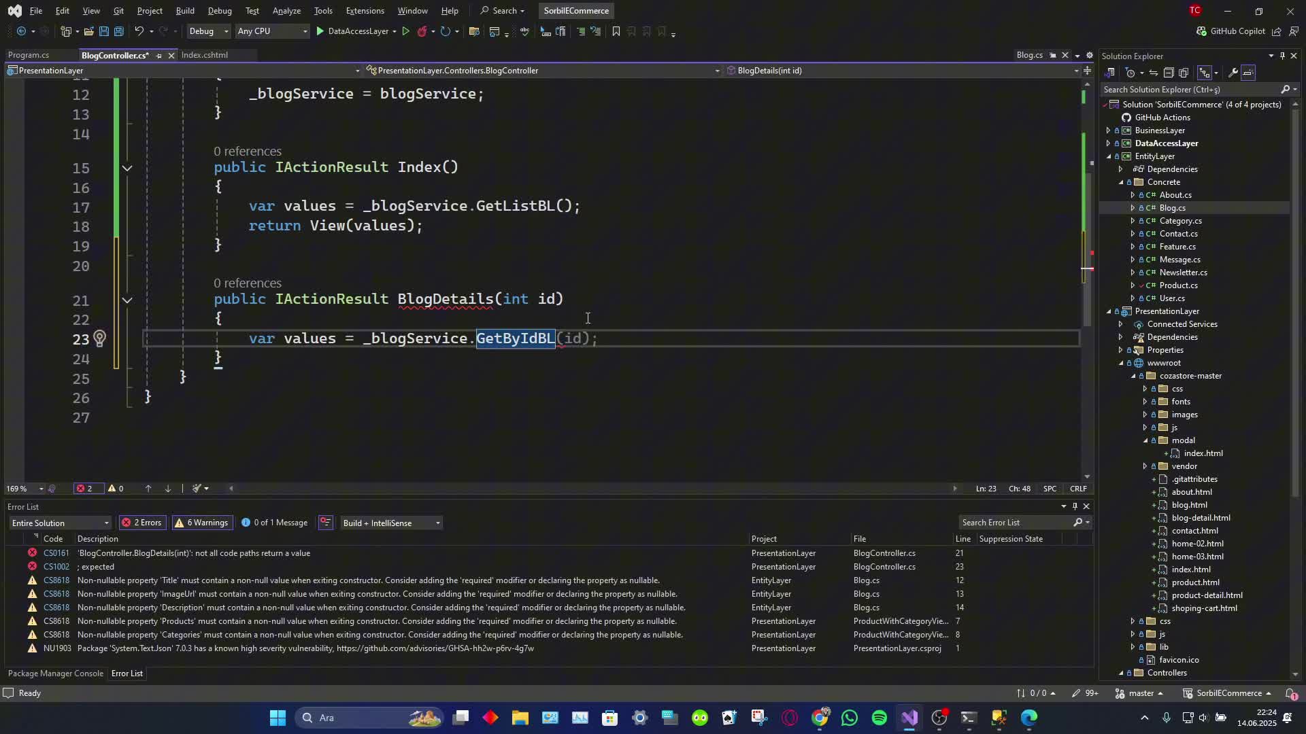
Task: Toggle auto-hide pin on Error List panel
Action: [x=1075, y=506]
